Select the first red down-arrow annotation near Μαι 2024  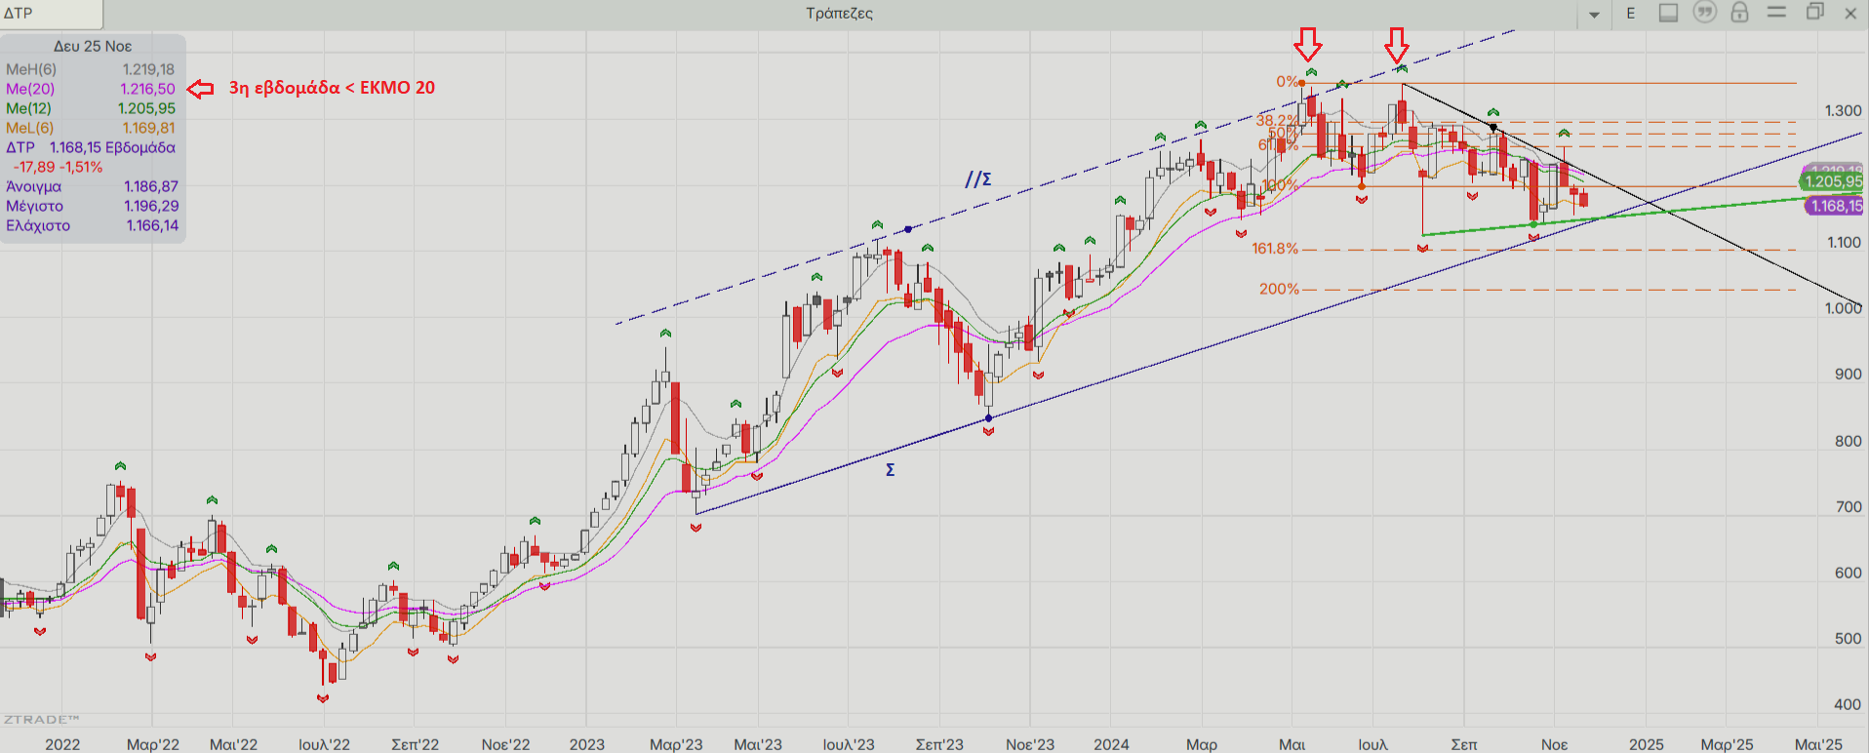[1308, 44]
